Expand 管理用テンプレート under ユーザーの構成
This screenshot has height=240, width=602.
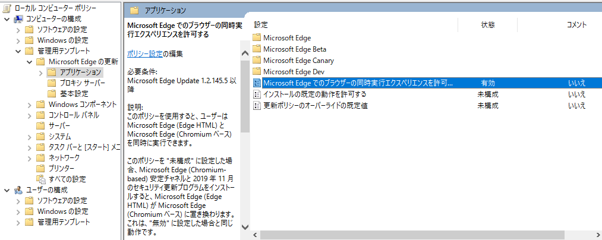point(18,222)
